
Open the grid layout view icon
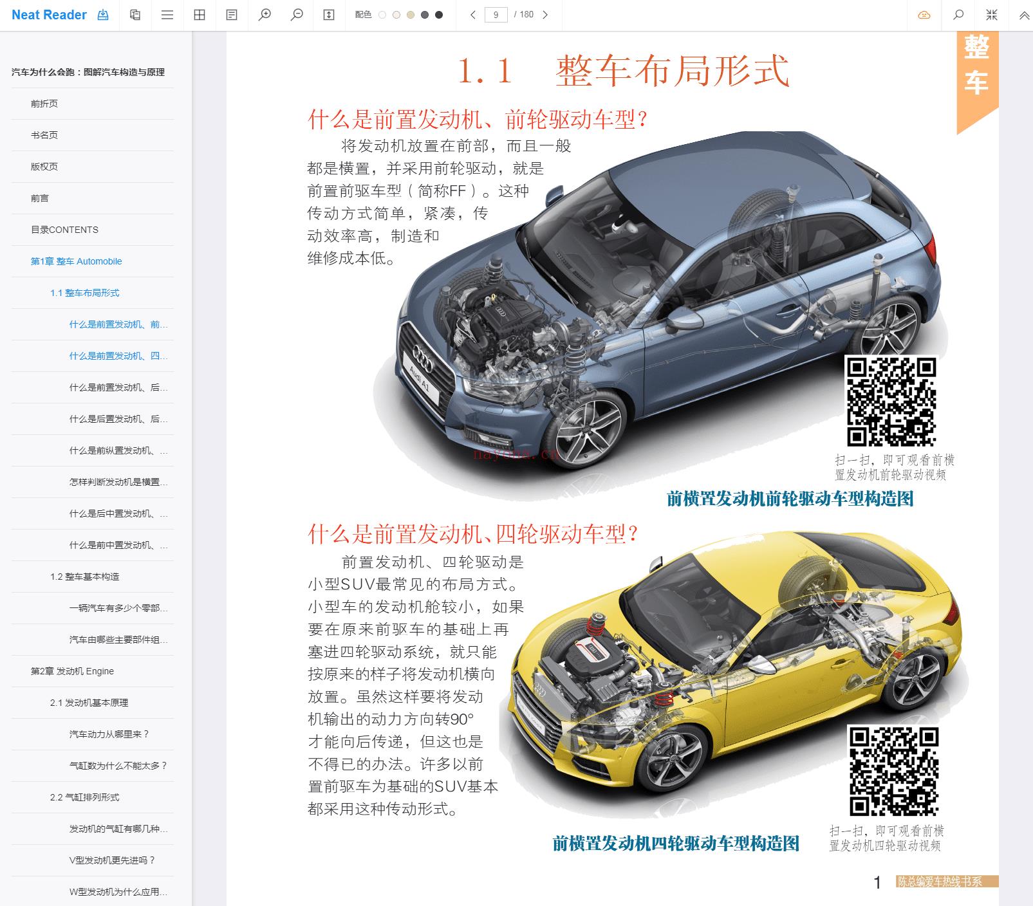point(200,15)
